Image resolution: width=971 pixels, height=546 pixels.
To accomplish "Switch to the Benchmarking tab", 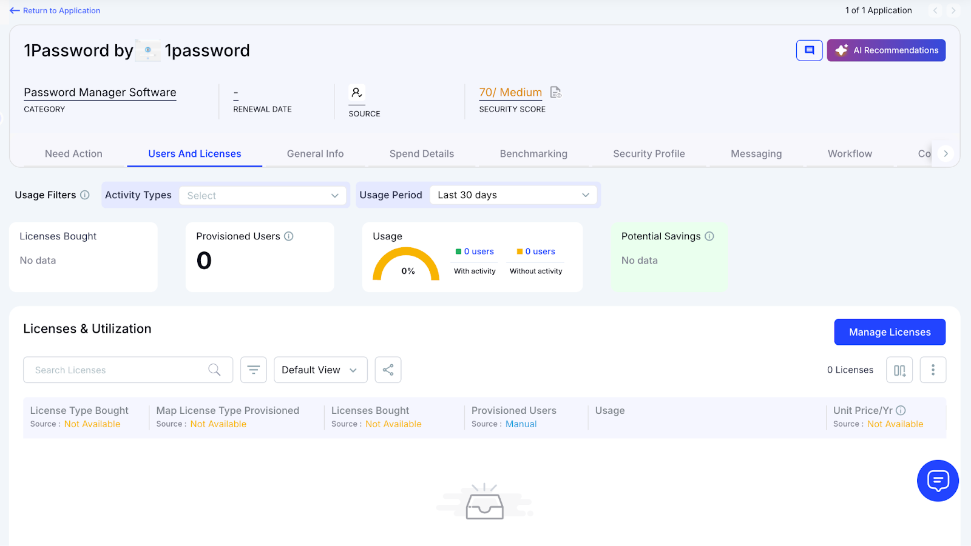I will (533, 154).
